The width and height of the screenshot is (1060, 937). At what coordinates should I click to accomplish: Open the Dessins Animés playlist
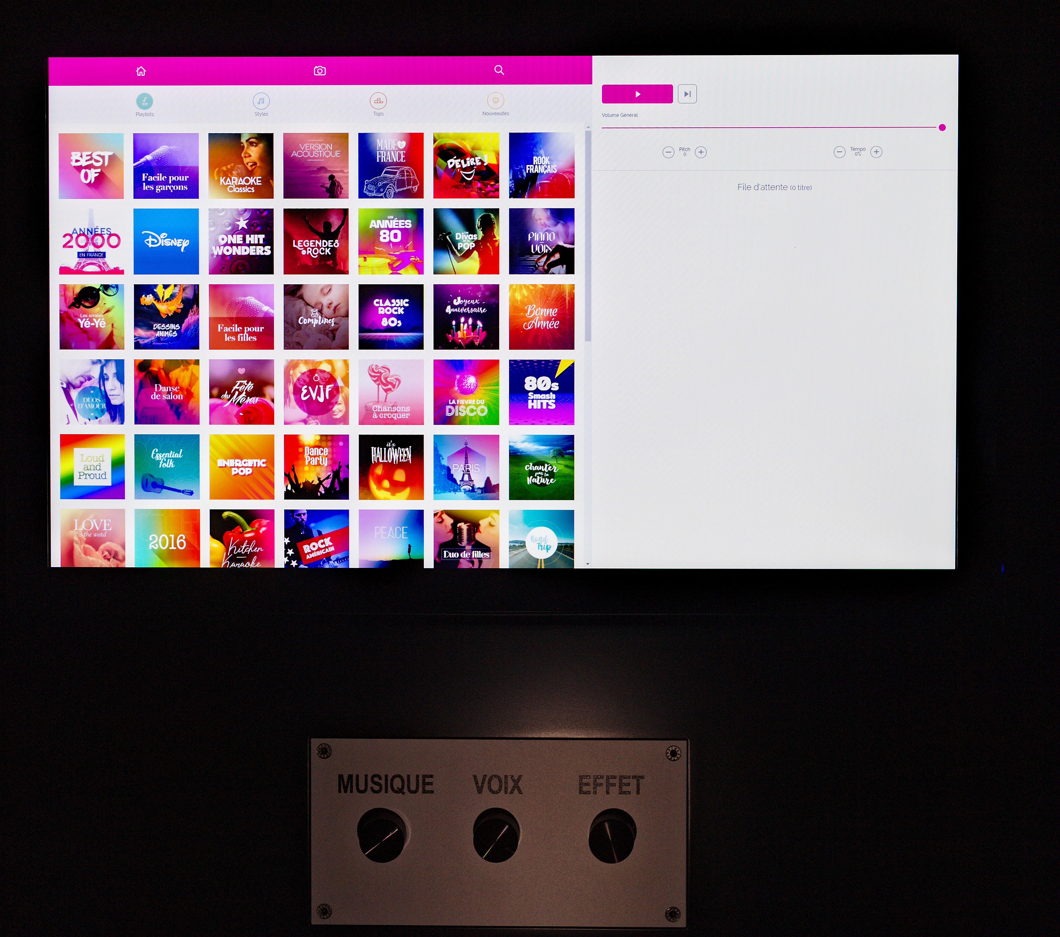(x=167, y=317)
